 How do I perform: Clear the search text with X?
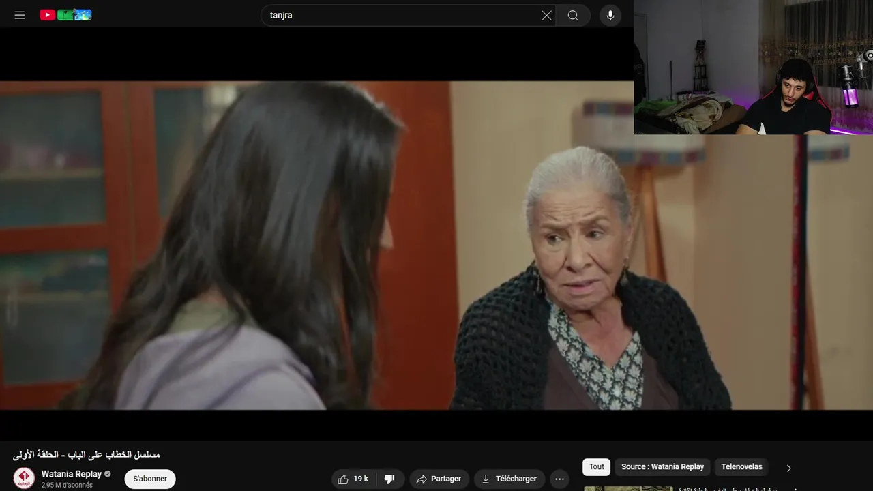tap(546, 15)
